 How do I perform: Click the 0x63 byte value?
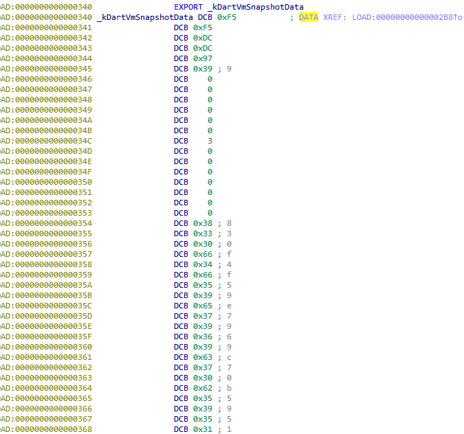[203, 357]
